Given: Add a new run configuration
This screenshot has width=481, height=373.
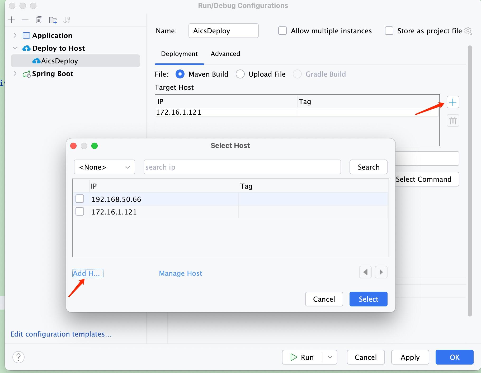Looking at the screenshot, I should point(11,20).
